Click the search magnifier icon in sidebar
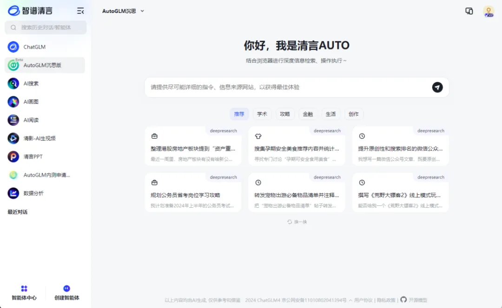This screenshot has height=308, width=502. coord(13,27)
